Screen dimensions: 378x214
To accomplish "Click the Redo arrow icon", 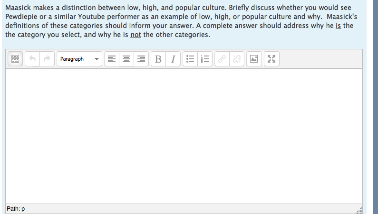I will point(47,59).
